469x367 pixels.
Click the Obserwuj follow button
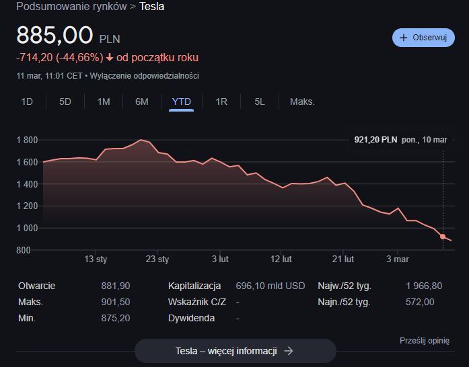pos(423,38)
